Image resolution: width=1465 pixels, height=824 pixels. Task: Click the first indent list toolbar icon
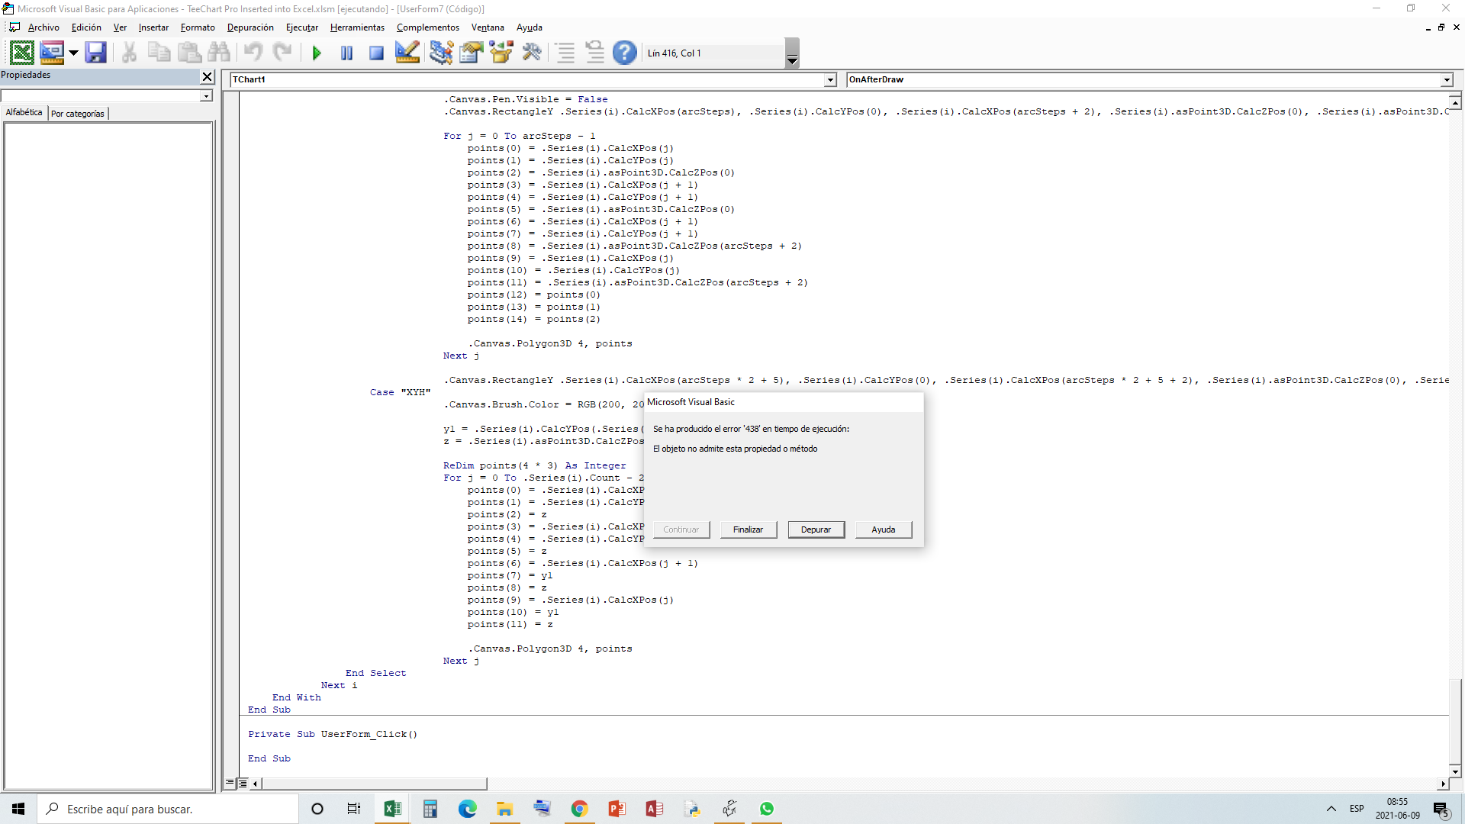coord(565,53)
